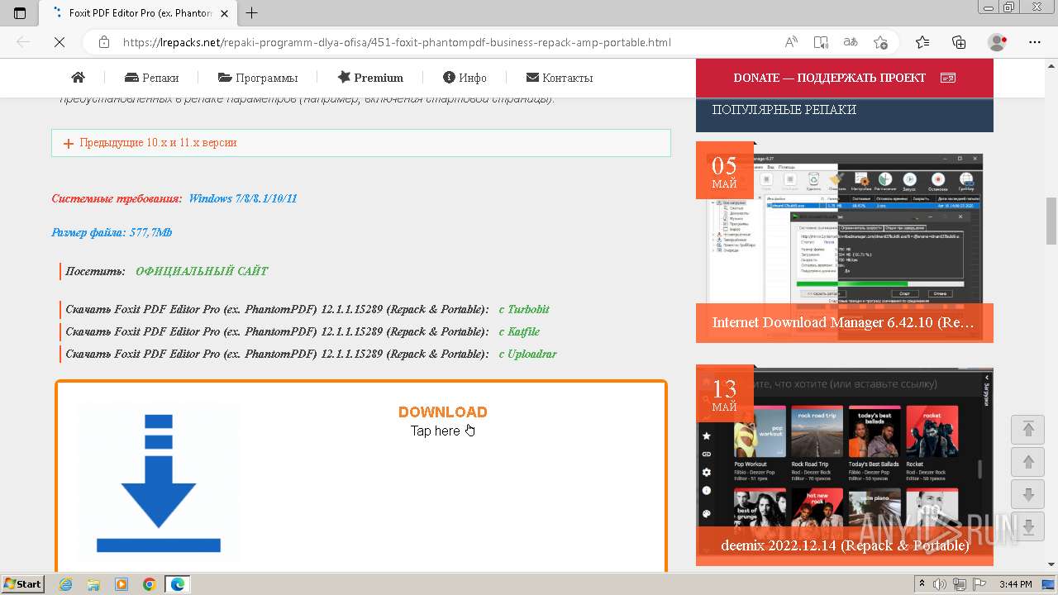
Task: Go to site home via house icon
Action: click(x=79, y=78)
